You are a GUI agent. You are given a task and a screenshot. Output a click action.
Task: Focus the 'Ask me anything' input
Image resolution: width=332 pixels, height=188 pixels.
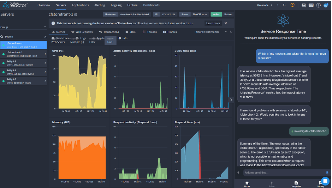[283, 173]
